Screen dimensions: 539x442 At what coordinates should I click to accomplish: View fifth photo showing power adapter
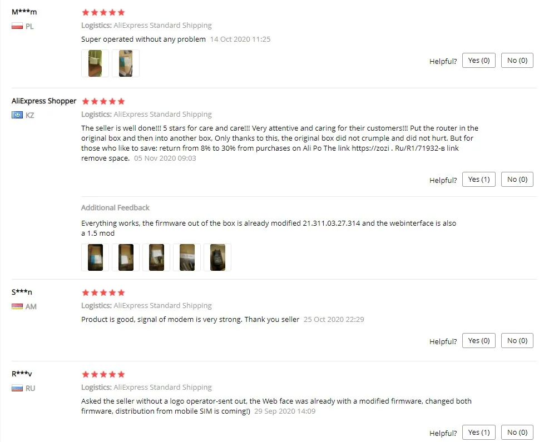(x=217, y=257)
